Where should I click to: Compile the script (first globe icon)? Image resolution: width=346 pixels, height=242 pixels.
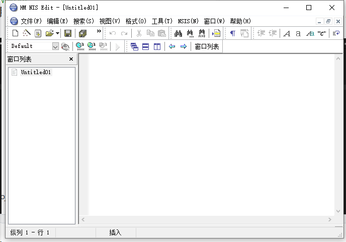click(80, 46)
